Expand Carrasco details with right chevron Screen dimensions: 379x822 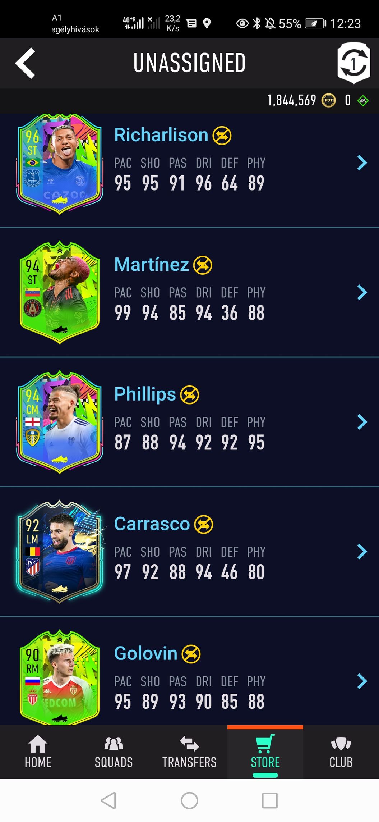(362, 552)
